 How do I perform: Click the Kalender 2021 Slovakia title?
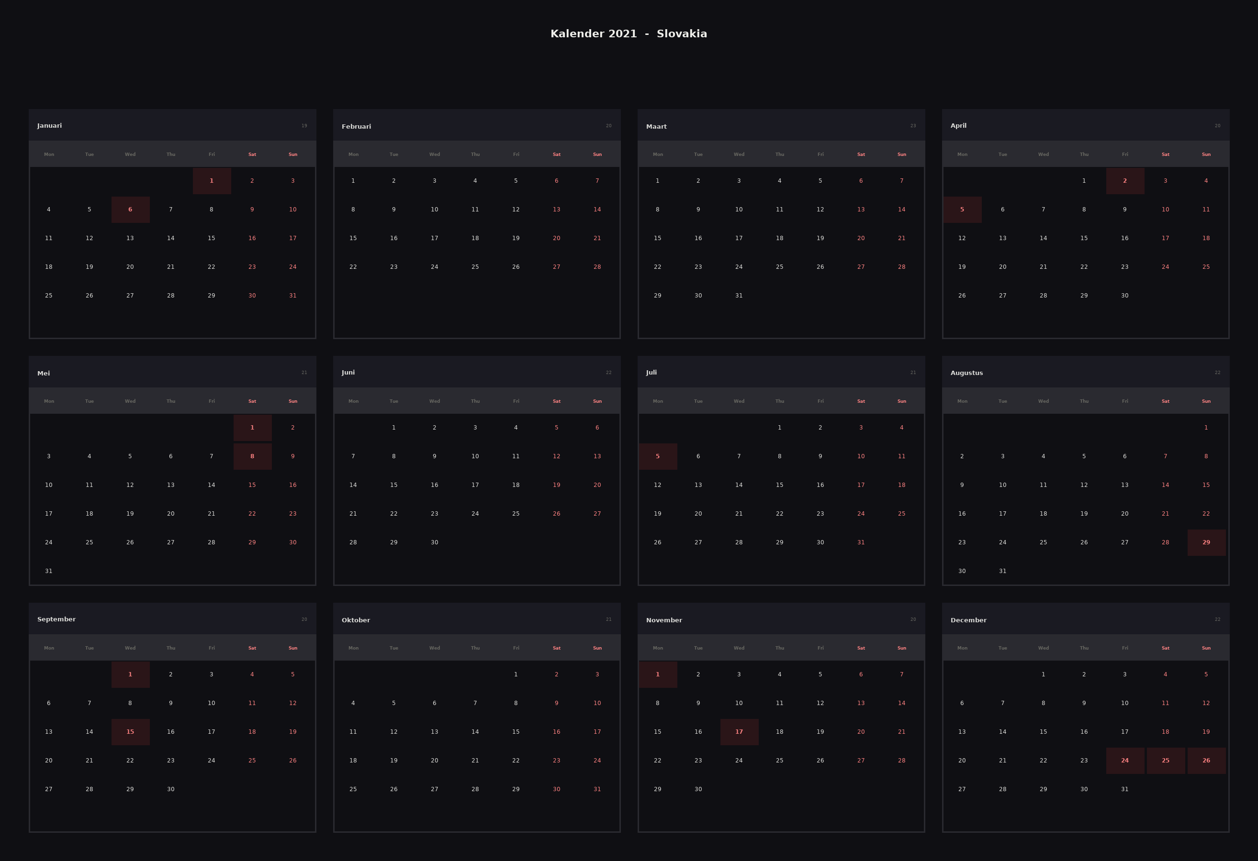click(629, 33)
